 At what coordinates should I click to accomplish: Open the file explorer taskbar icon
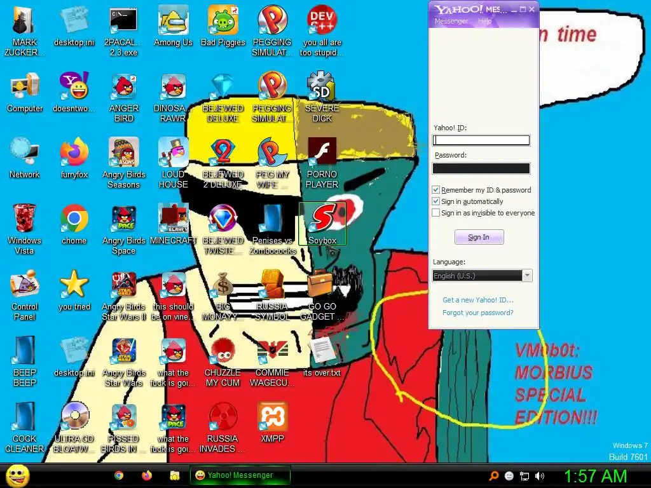175,475
